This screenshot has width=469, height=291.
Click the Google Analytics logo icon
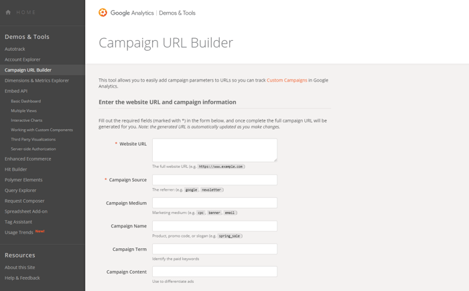(103, 13)
